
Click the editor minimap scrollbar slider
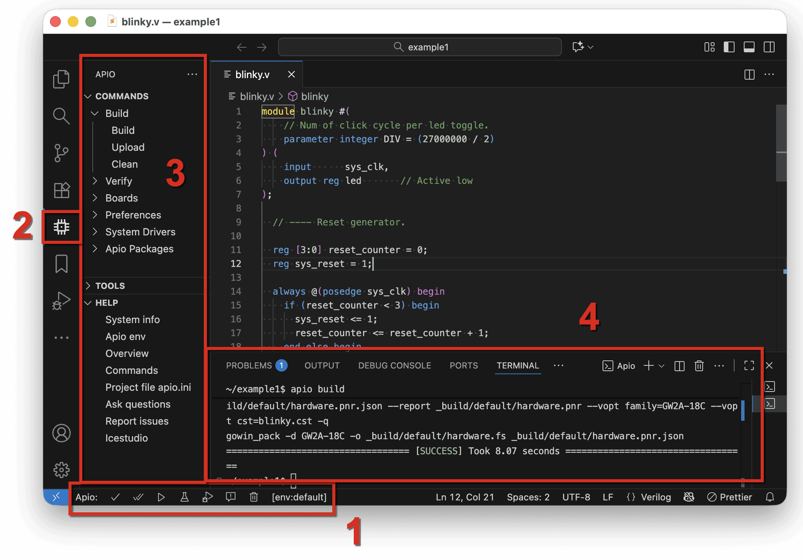tap(781, 142)
